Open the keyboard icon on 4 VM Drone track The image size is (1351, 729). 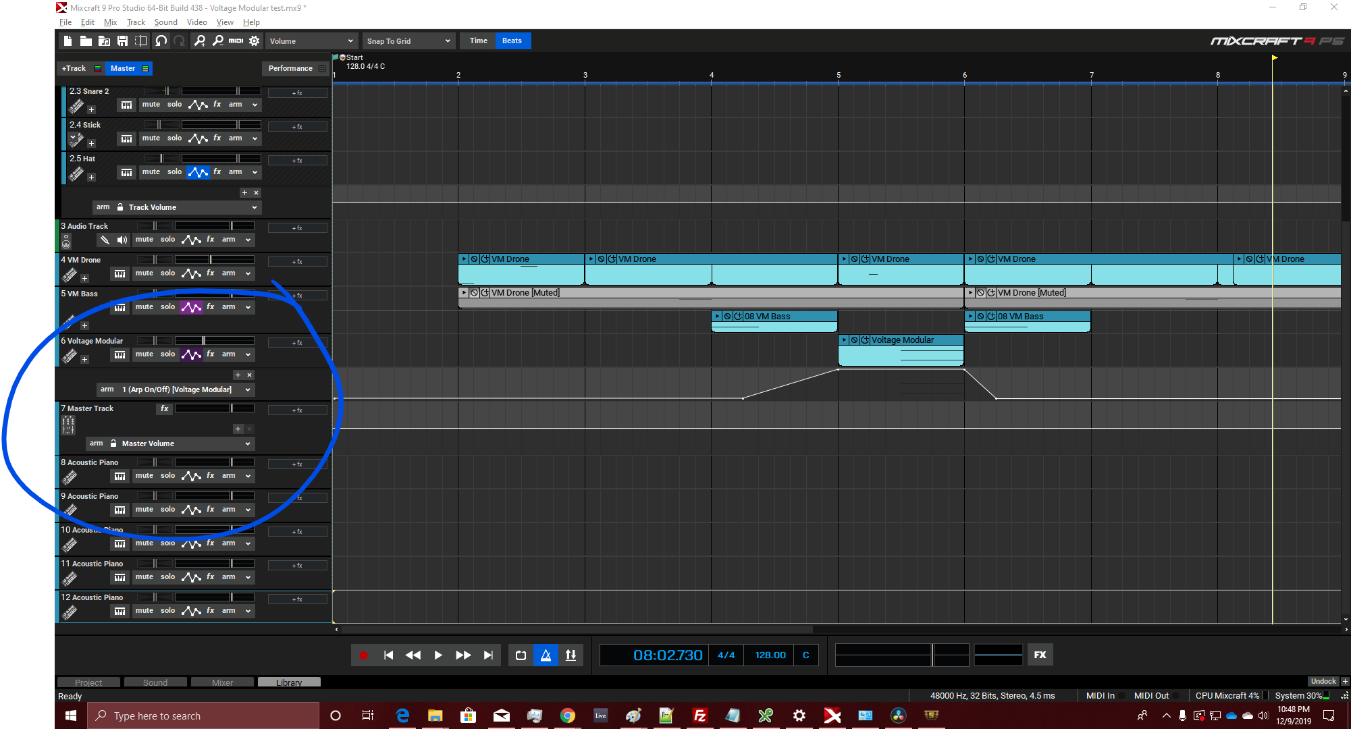tap(120, 273)
